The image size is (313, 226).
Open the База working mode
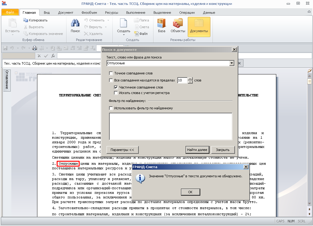pyautogui.click(x=161, y=24)
